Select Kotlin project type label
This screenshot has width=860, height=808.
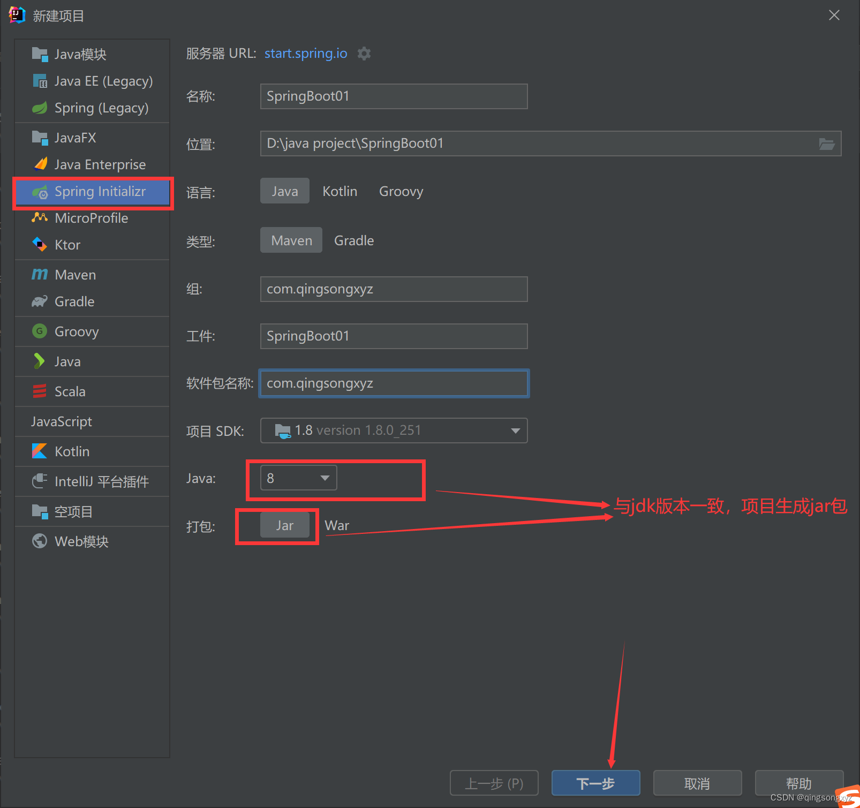[x=72, y=451]
